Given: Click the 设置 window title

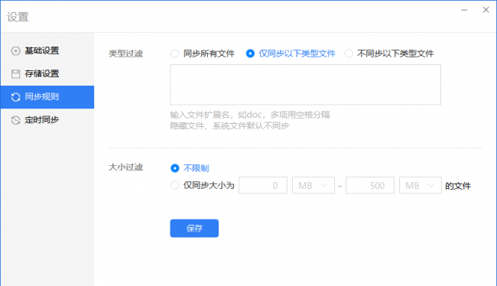Looking at the screenshot, I should 18,17.
